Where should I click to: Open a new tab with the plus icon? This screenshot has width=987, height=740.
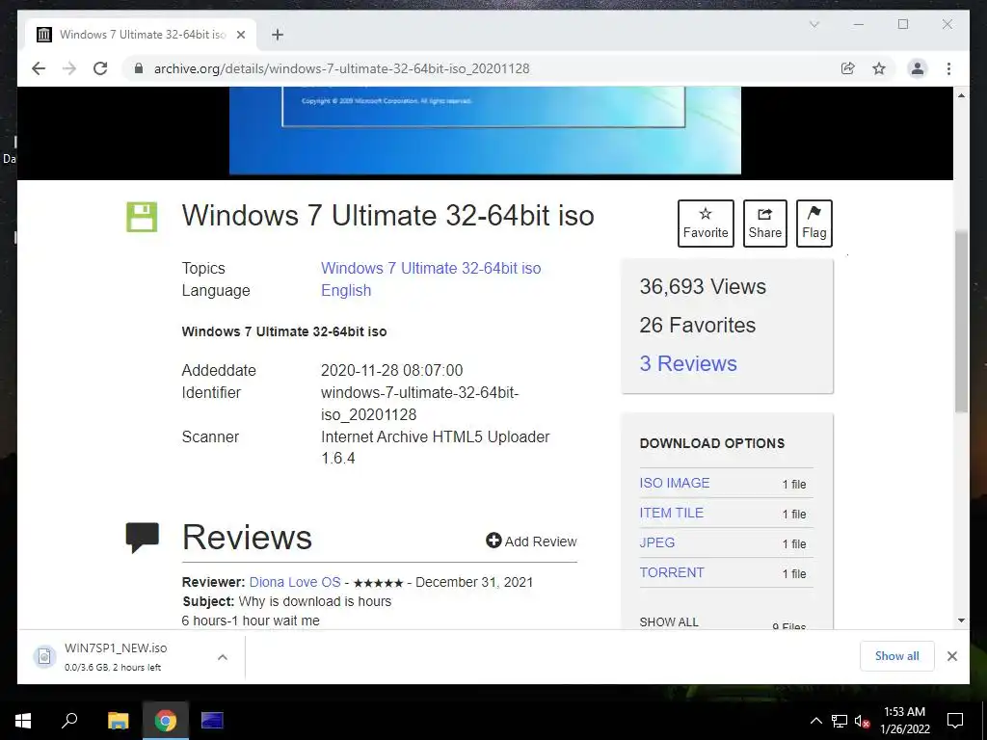coord(278,35)
